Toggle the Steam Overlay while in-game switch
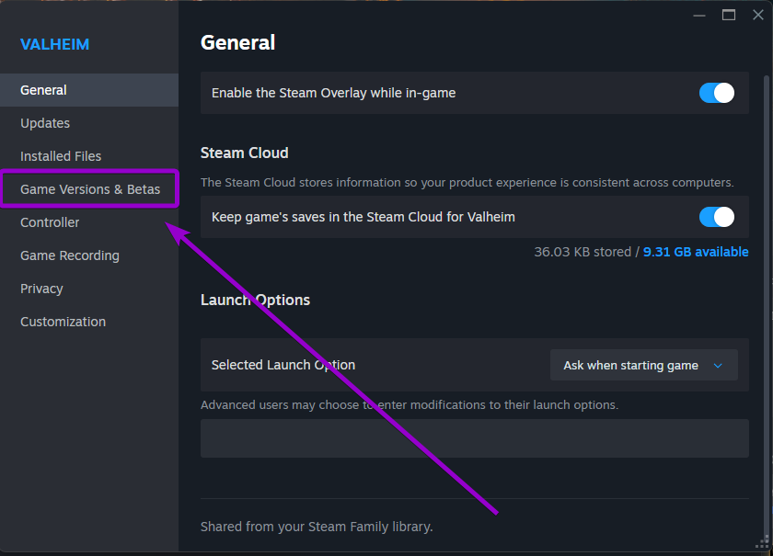The width and height of the screenshot is (773, 556). [716, 93]
